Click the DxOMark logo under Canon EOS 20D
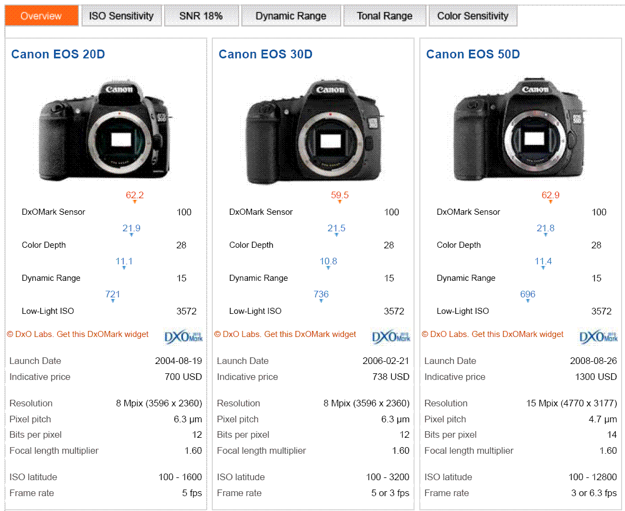This screenshot has height=511, width=625. coord(183,336)
